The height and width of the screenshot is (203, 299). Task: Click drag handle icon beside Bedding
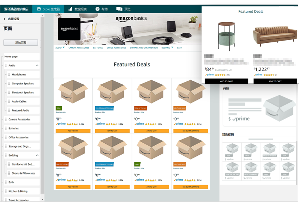pyautogui.click(x=6, y=155)
